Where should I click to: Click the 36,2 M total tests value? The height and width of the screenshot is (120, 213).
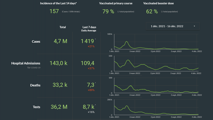pos(59,106)
